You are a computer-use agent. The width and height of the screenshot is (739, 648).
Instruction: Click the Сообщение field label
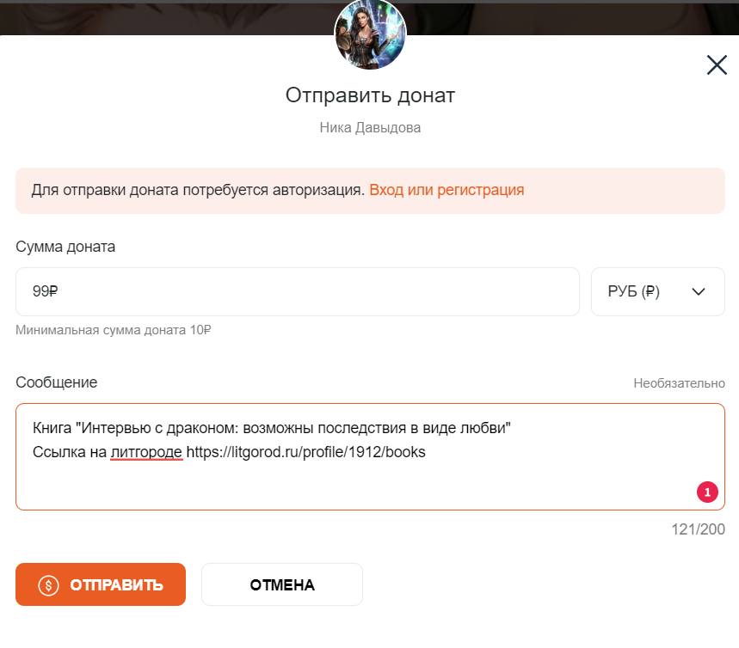point(57,382)
